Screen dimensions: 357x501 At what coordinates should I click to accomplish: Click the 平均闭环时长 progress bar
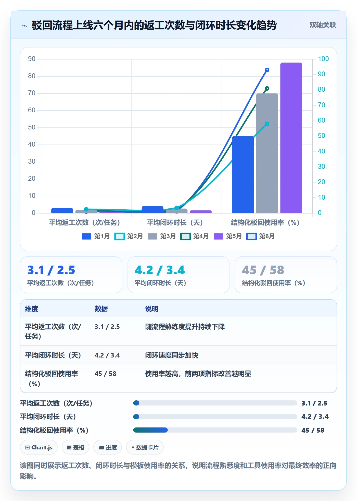pyautogui.click(x=215, y=417)
